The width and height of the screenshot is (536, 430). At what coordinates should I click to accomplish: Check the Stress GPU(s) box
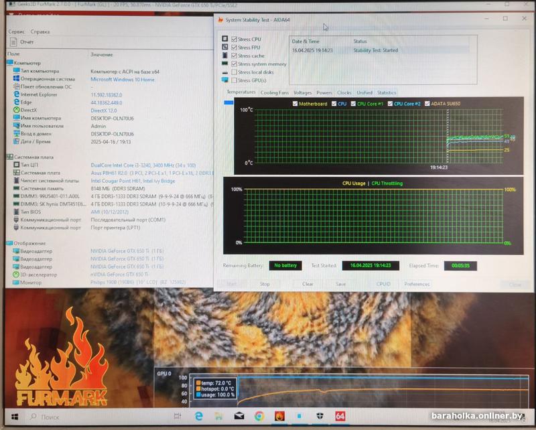click(234, 80)
